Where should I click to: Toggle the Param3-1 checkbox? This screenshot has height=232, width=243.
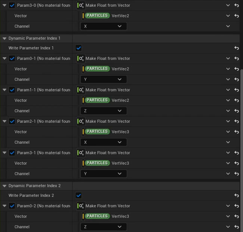point(12,153)
